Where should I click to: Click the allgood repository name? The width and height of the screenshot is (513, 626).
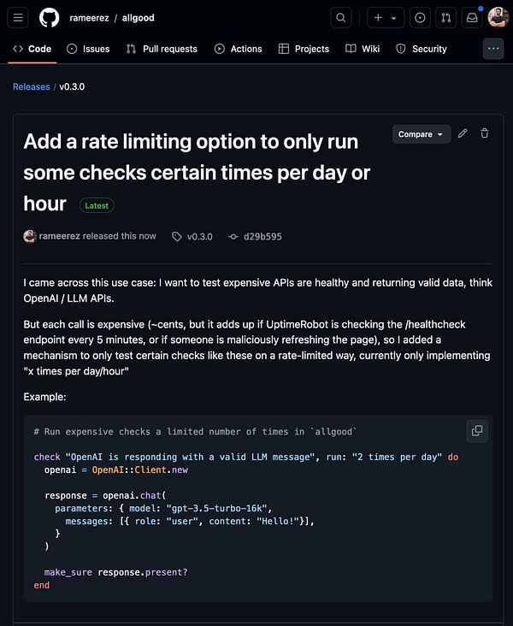coord(138,17)
